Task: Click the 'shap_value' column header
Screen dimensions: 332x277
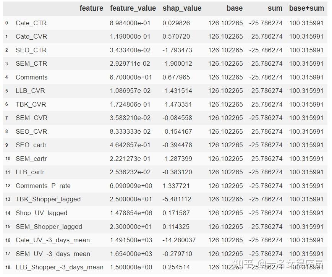Action: 182,8
